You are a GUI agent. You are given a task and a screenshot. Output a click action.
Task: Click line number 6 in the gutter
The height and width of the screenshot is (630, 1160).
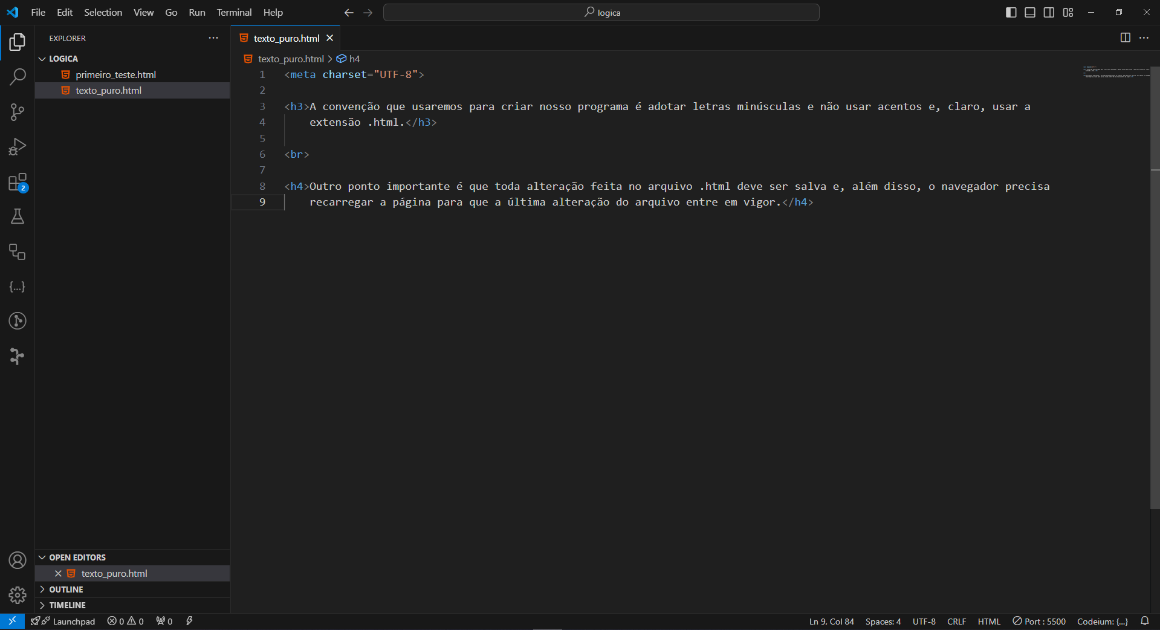262,154
